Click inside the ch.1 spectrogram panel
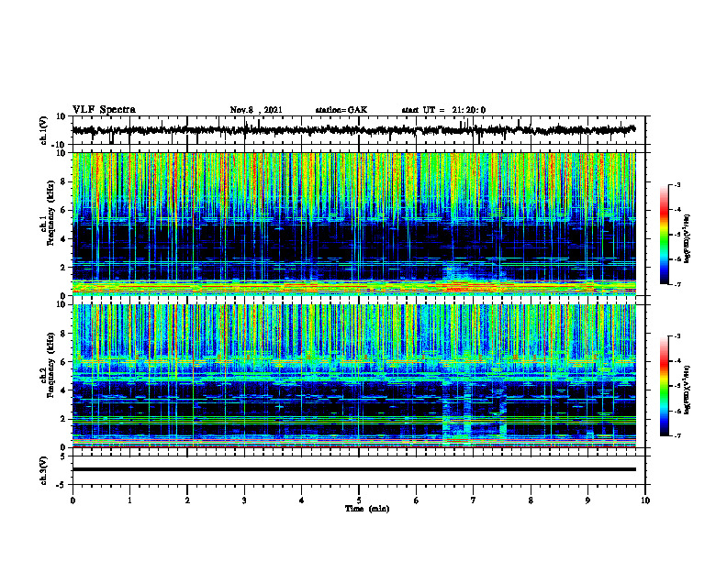 point(353,224)
